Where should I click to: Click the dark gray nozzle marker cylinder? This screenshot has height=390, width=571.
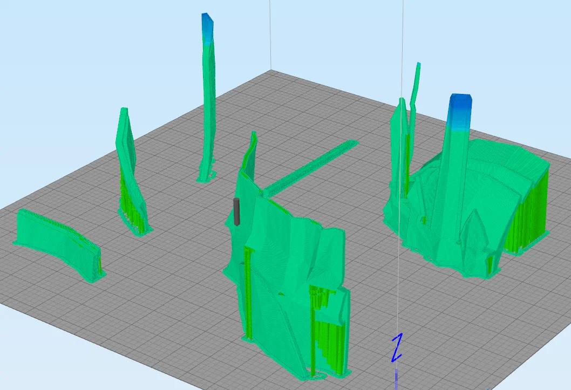(x=237, y=212)
